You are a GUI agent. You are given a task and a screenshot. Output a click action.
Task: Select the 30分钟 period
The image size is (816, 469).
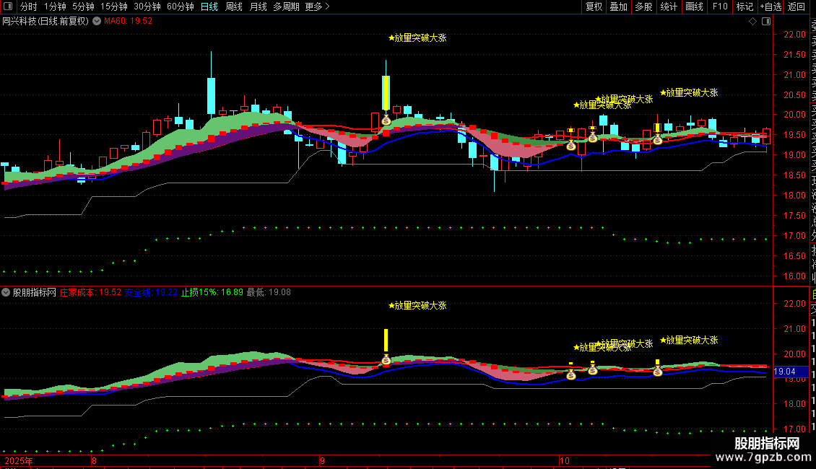(147, 6)
